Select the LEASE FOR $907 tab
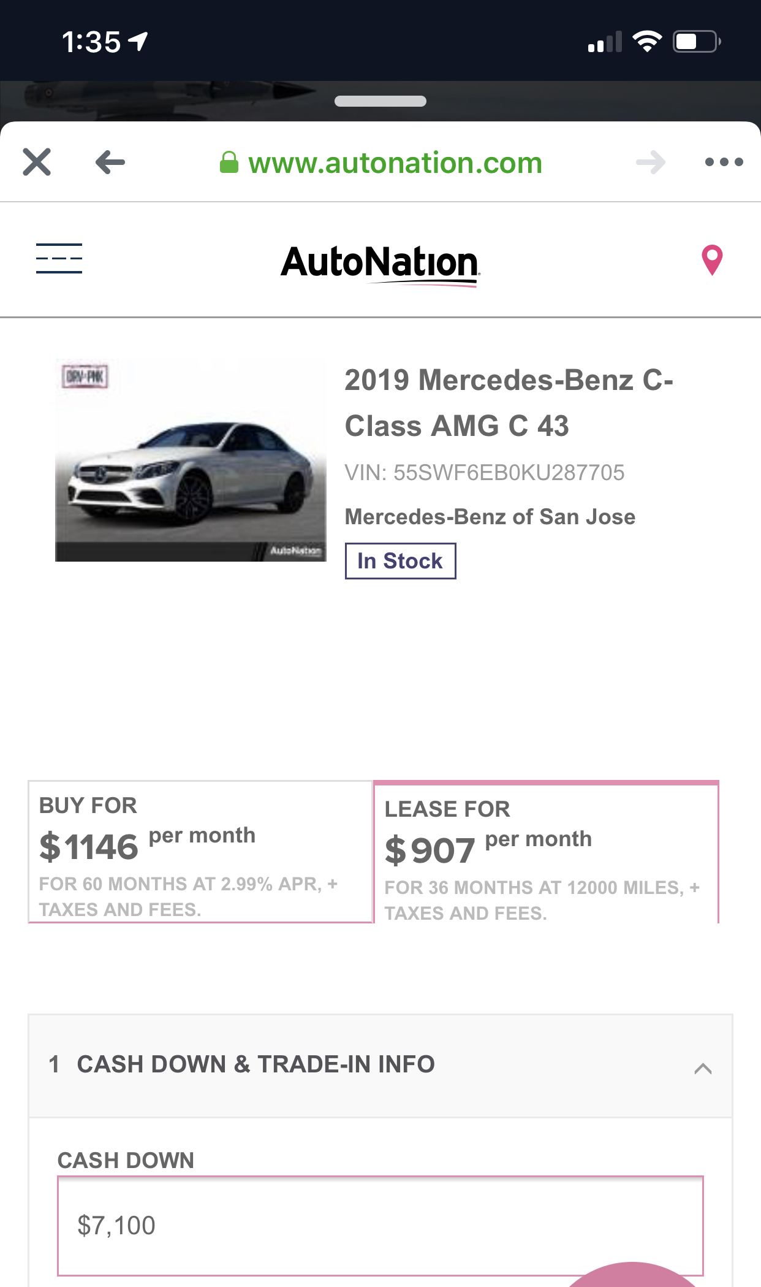This screenshot has height=1287, width=761. coord(545,854)
